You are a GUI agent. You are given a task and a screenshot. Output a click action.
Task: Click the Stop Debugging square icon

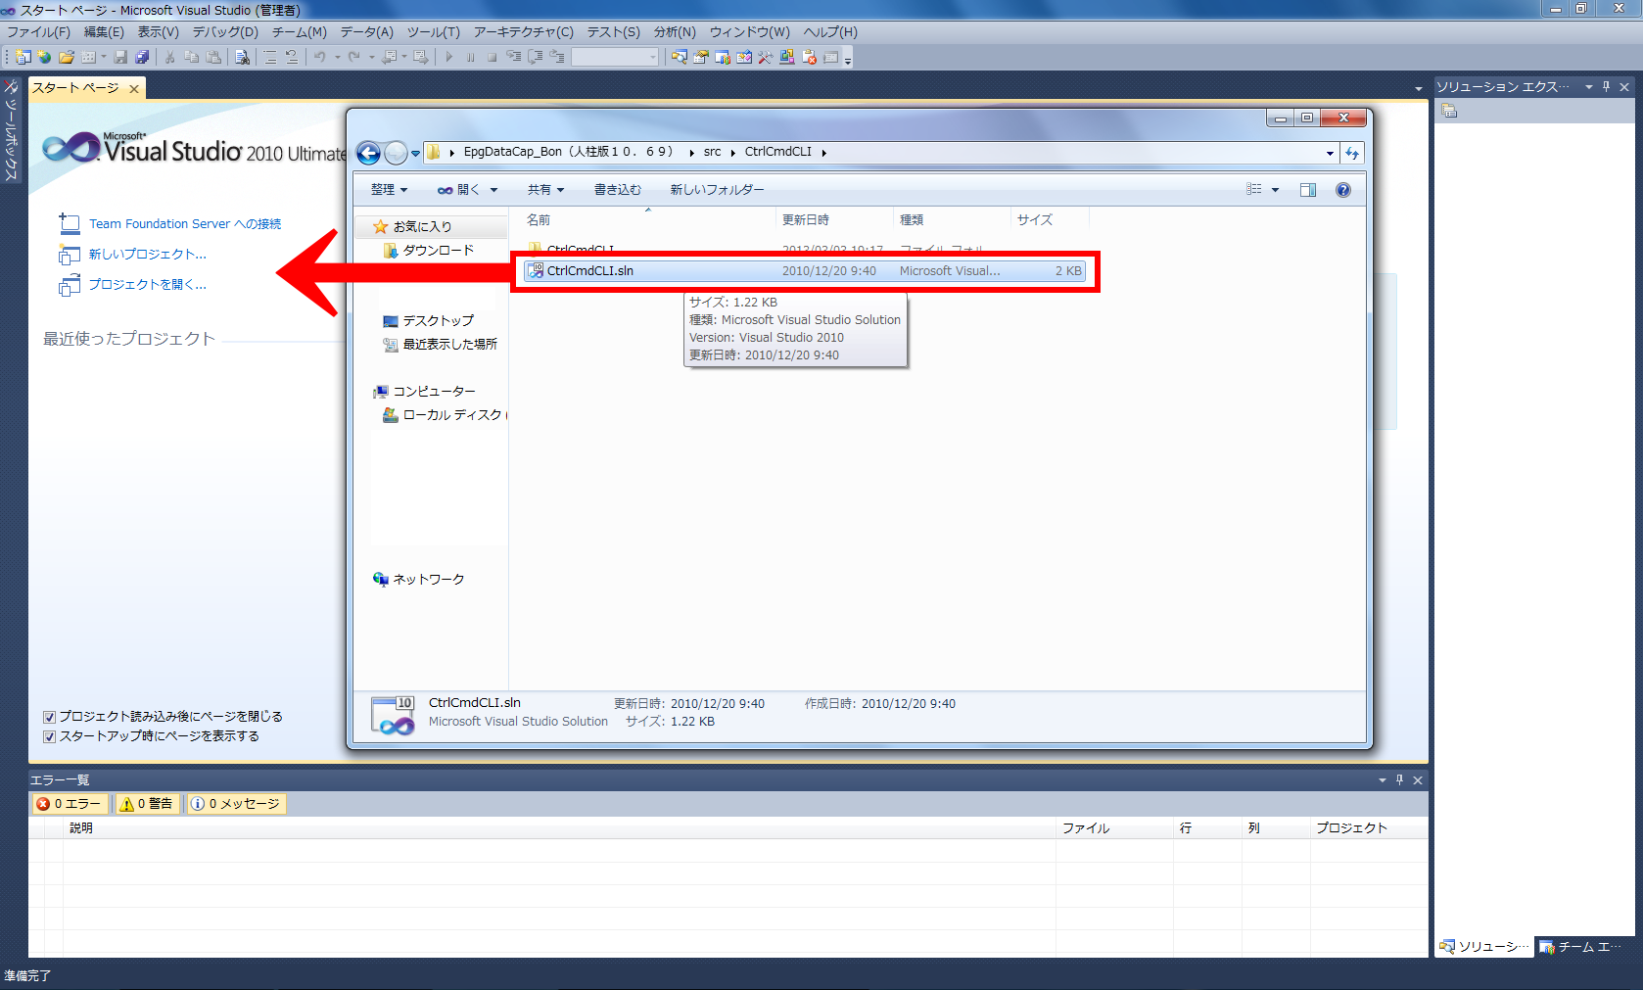tap(492, 57)
